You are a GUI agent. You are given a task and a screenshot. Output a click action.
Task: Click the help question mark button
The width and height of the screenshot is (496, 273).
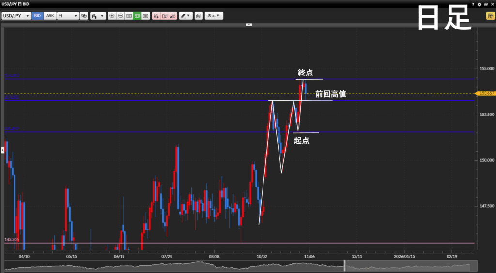tap(473, 4)
